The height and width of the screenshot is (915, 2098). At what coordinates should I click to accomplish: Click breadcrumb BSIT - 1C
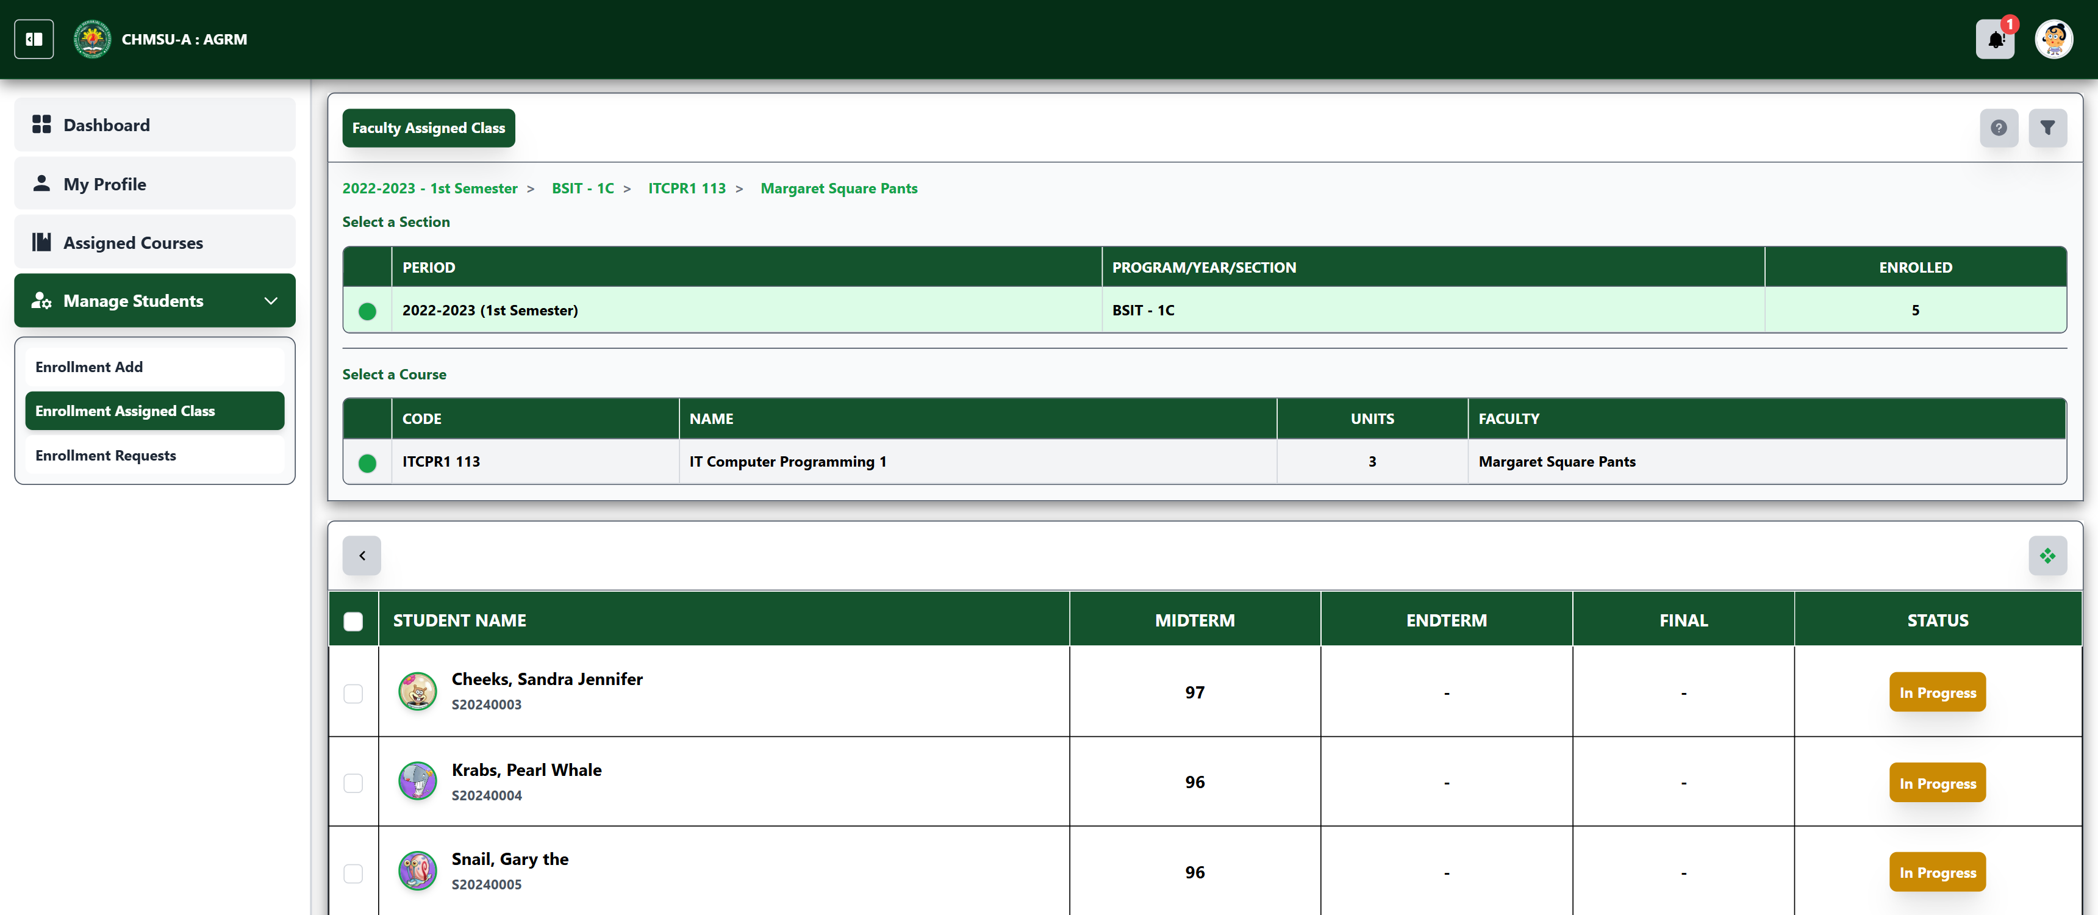pyautogui.click(x=583, y=188)
